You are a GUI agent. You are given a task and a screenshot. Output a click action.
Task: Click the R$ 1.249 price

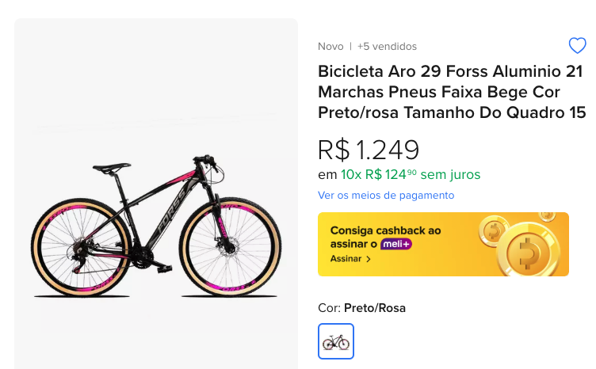tap(369, 149)
